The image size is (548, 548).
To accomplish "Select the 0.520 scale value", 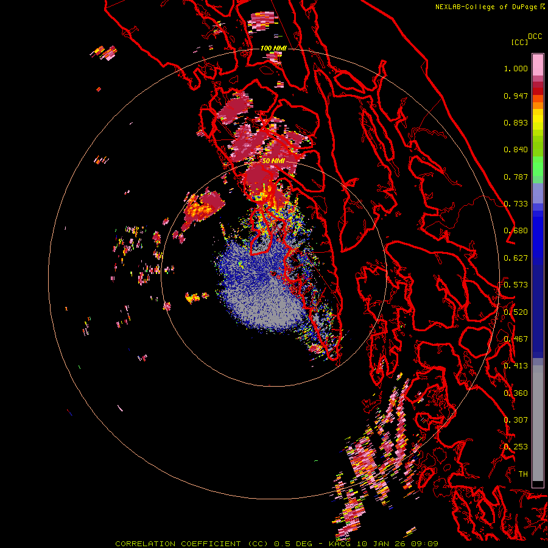I will (x=516, y=312).
